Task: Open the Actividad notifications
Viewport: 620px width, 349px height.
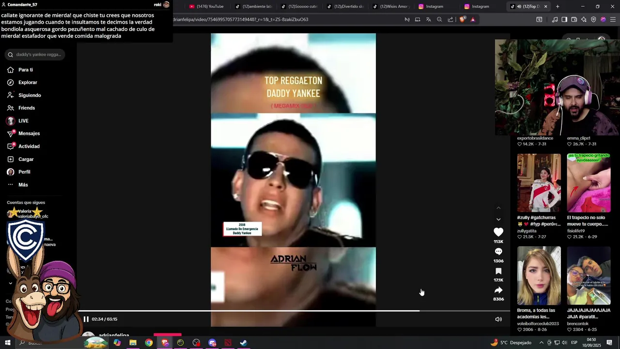Action: tap(24, 146)
